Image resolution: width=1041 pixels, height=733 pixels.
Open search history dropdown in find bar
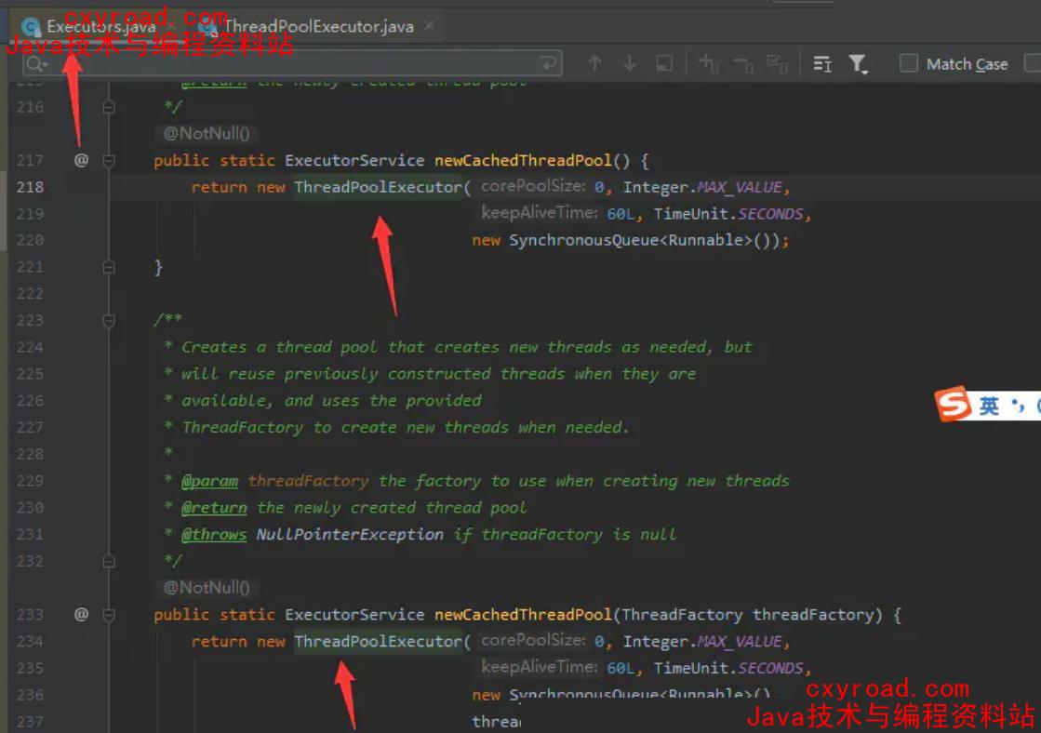(x=37, y=64)
